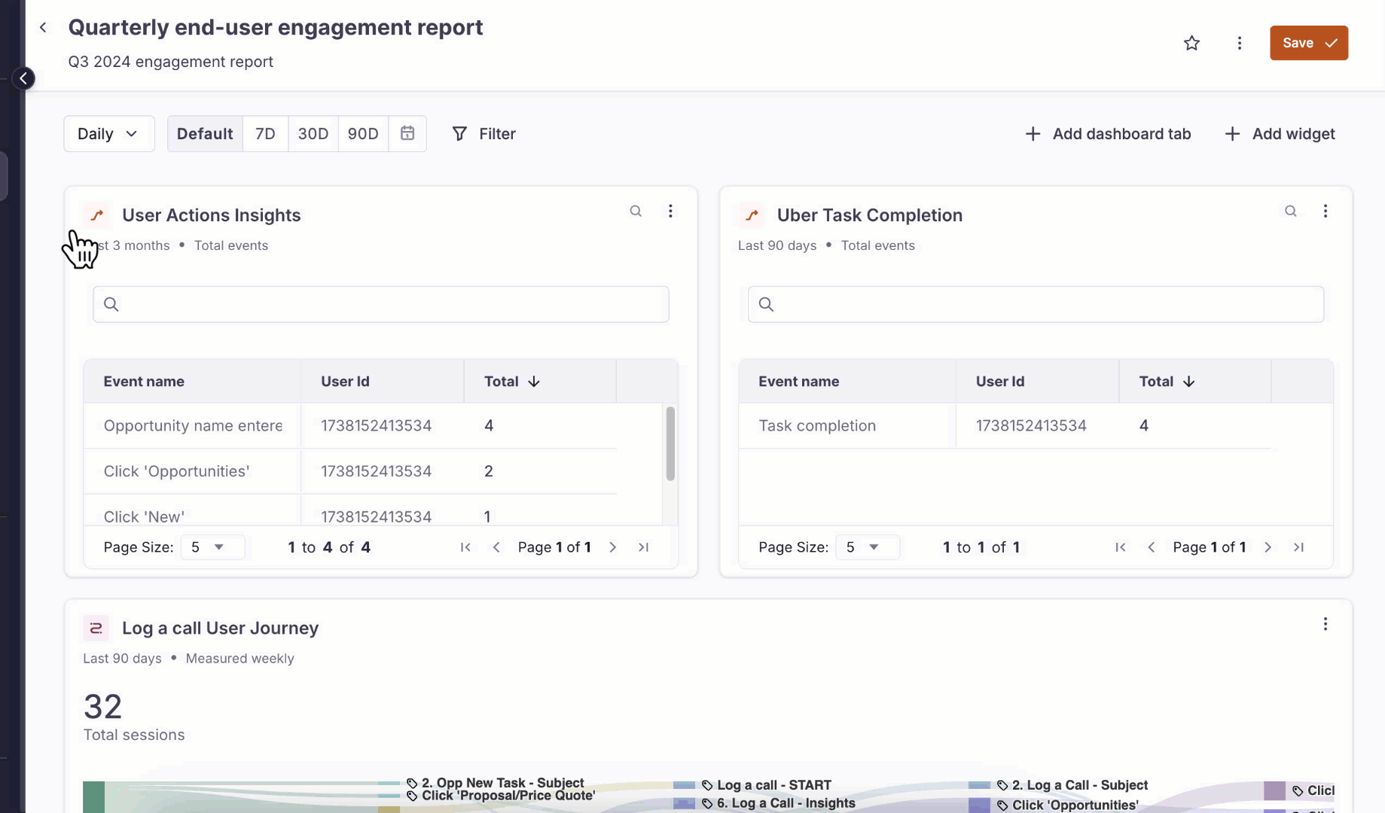
Task: Click the Sankey icon beside Log a call User Journey
Action: (96, 628)
